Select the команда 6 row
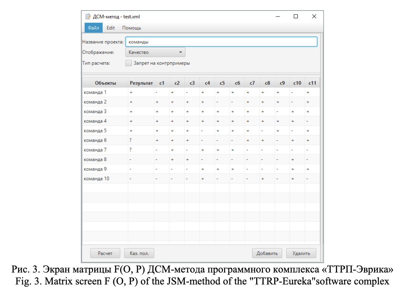The height and width of the screenshot is (288, 396). click(x=95, y=140)
